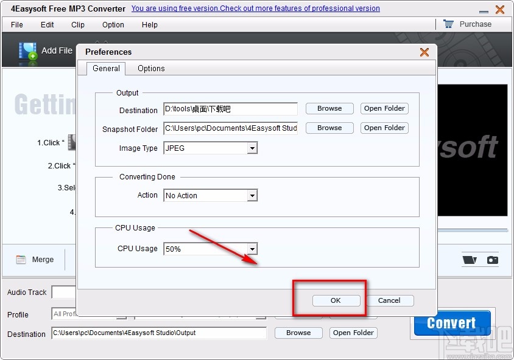Click the Merge label in main window

coord(43,260)
